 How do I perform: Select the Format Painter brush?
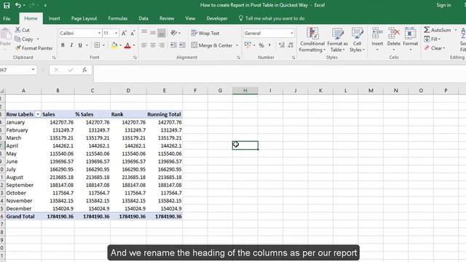[17, 48]
